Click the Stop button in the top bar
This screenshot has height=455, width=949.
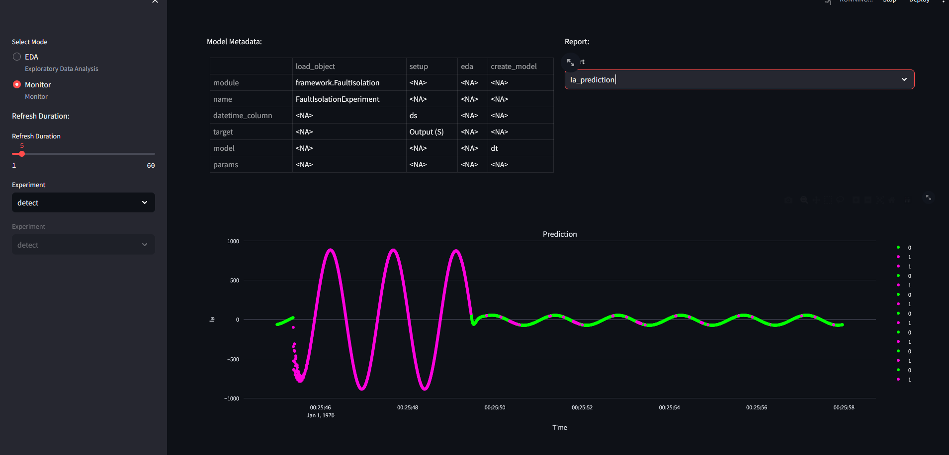pyautogui.click(x=889, y=1)
